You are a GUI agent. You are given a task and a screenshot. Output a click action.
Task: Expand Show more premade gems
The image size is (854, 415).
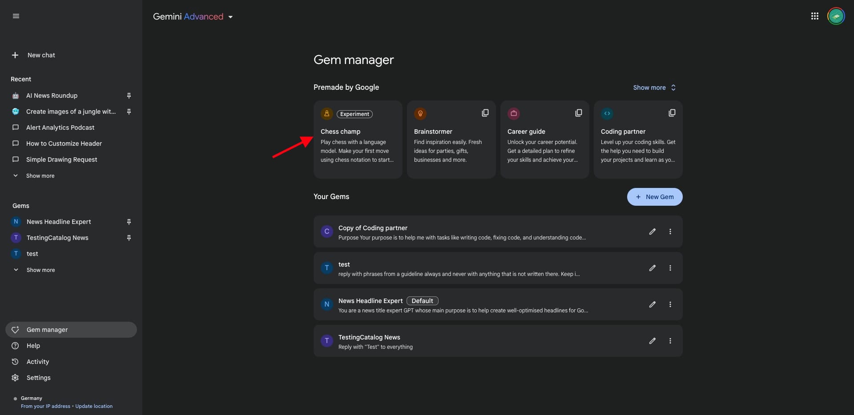[x=654, y=88]
